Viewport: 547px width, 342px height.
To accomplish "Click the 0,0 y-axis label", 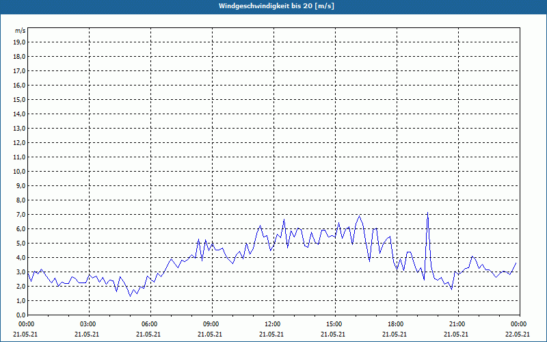I will (x=20, y=315).
